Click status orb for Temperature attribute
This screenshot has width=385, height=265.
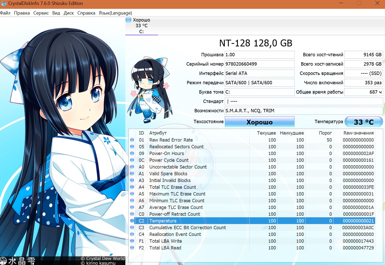[x=132, y=221]
